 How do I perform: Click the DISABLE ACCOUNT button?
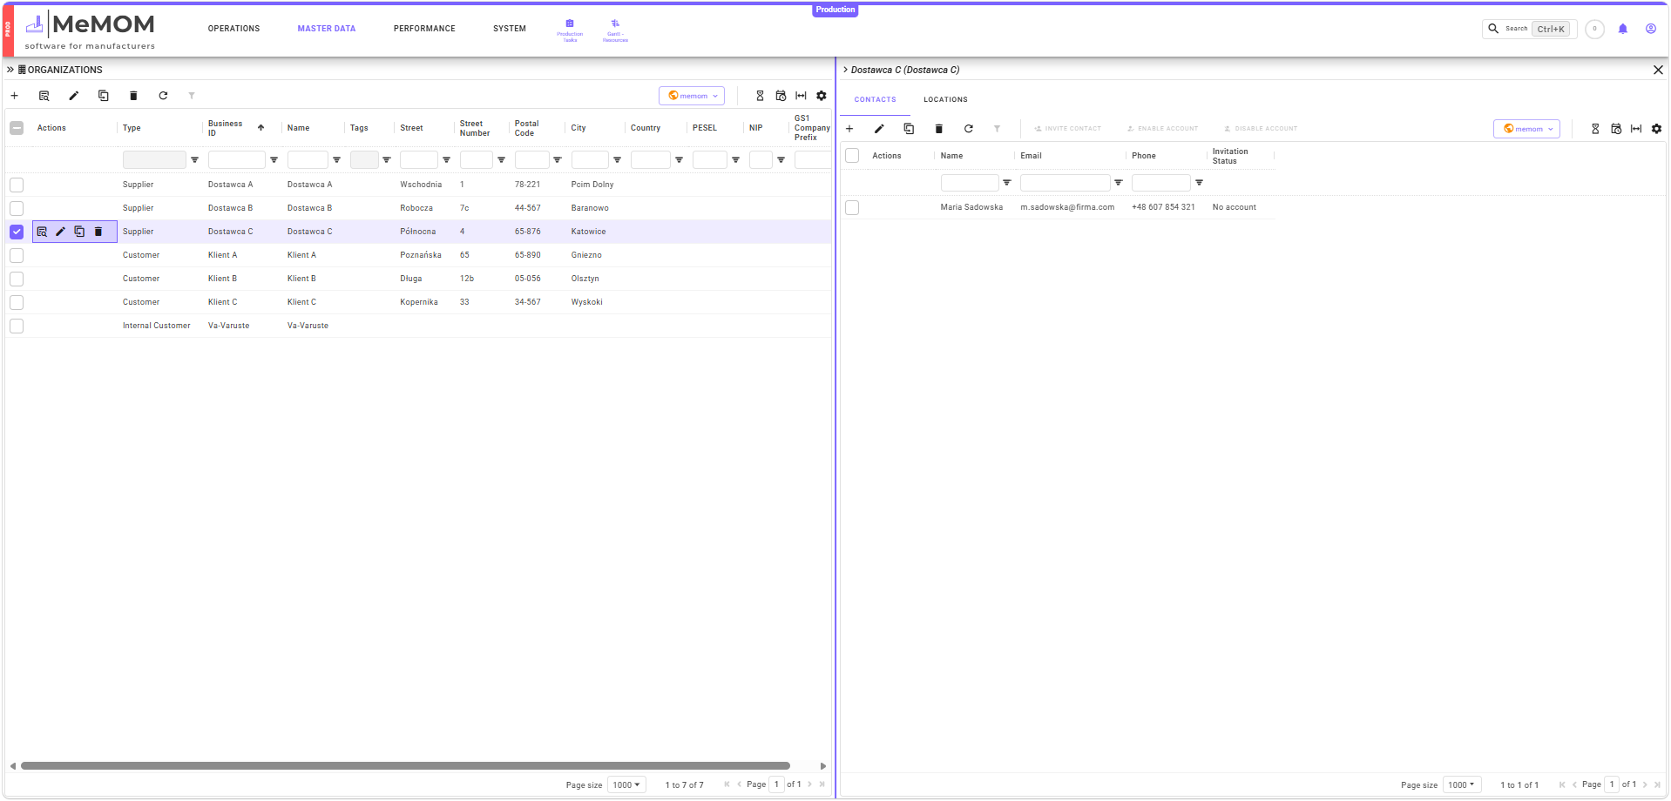pyautogui.click(x=1260, y=129)
